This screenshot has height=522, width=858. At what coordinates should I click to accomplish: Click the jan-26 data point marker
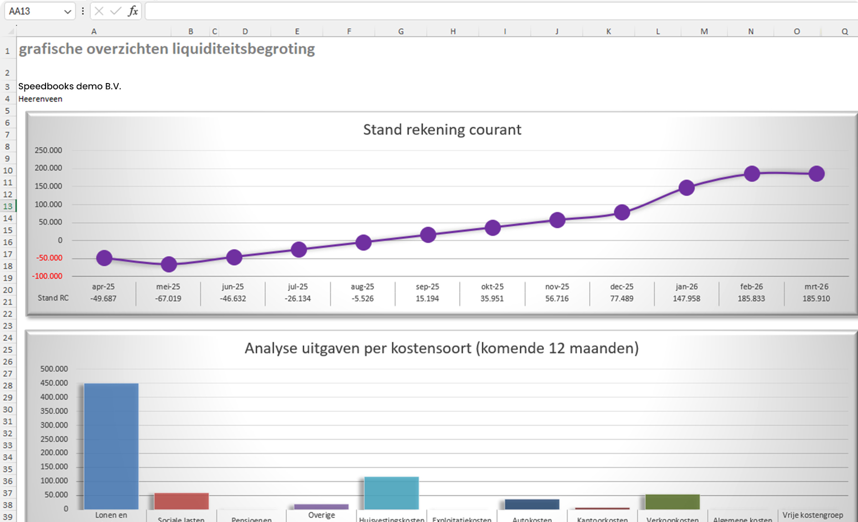687,188
